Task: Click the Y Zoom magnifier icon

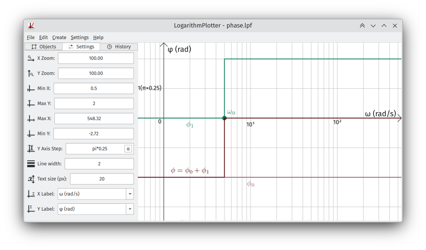Action: click(31, 73)
